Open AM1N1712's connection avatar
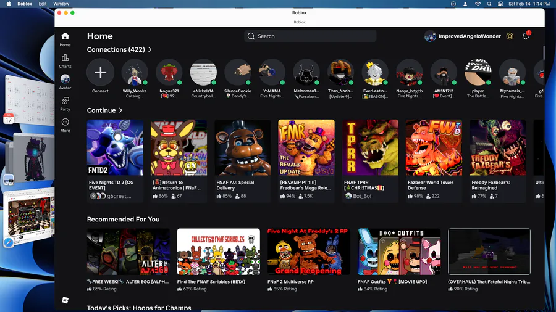Viewport: 556px width, 312px height. tap(444, 72)
